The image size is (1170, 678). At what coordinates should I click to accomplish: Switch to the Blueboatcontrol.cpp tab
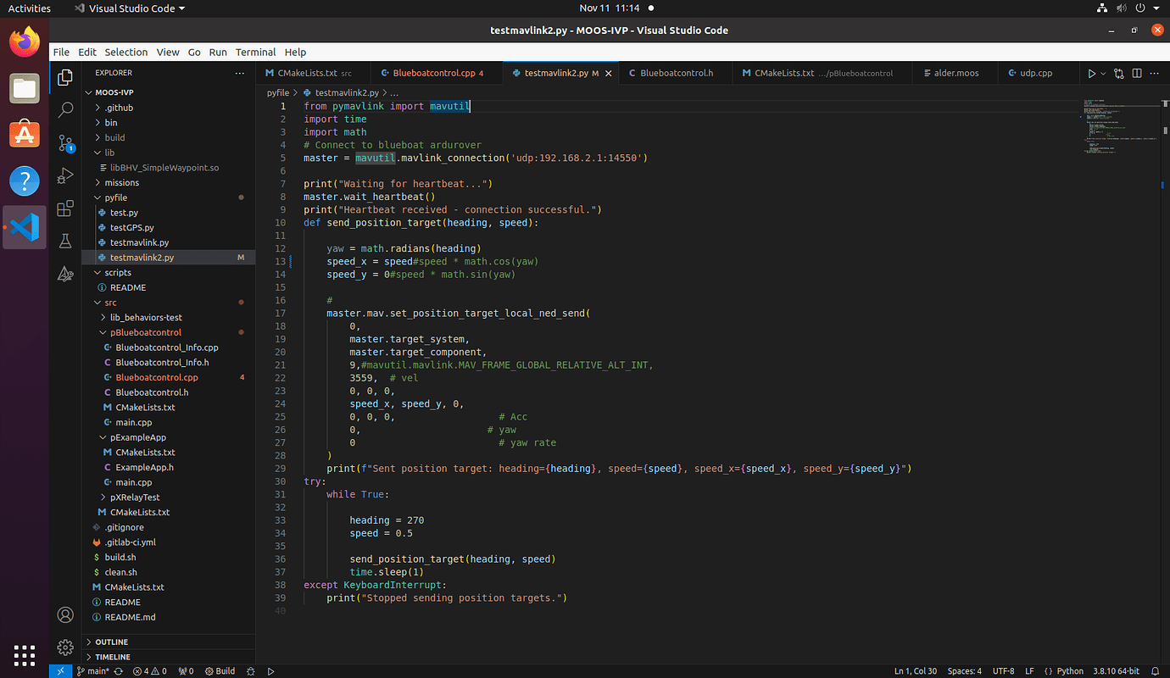pos(433,73)
